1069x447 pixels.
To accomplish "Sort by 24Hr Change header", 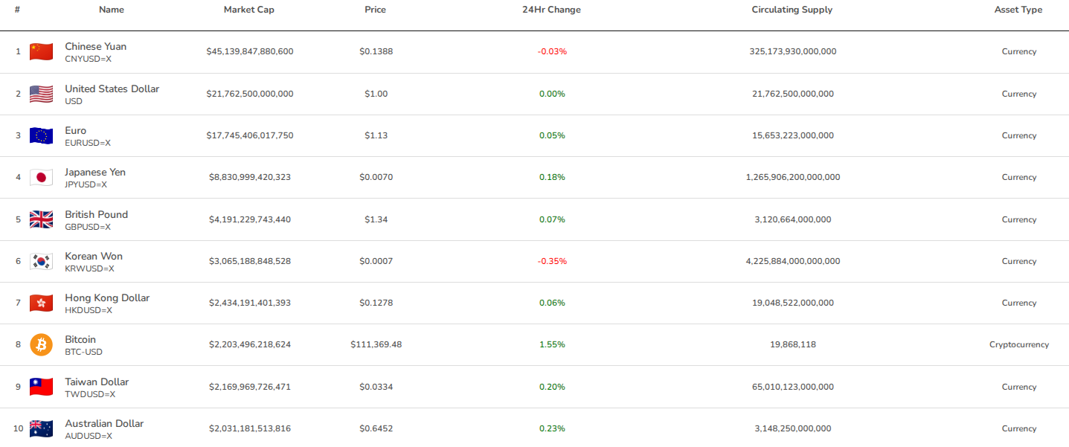I will [551, 10].
